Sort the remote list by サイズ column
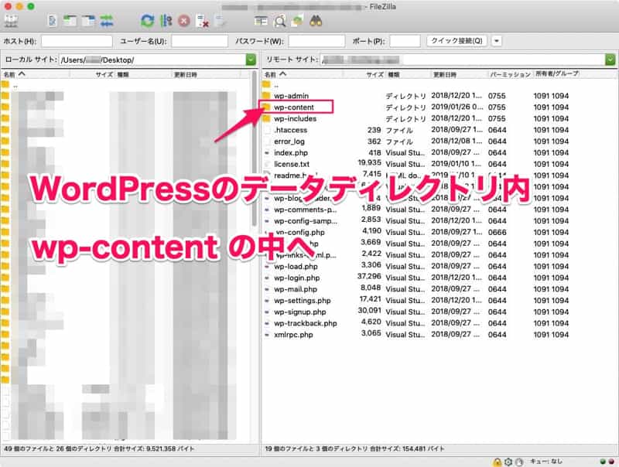Screen dimensions: 619x467 (364, 74)
